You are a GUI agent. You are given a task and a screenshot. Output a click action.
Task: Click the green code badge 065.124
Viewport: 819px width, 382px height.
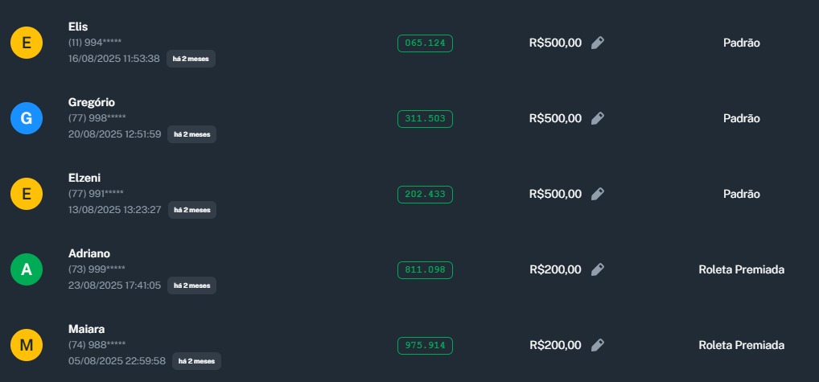425,43
